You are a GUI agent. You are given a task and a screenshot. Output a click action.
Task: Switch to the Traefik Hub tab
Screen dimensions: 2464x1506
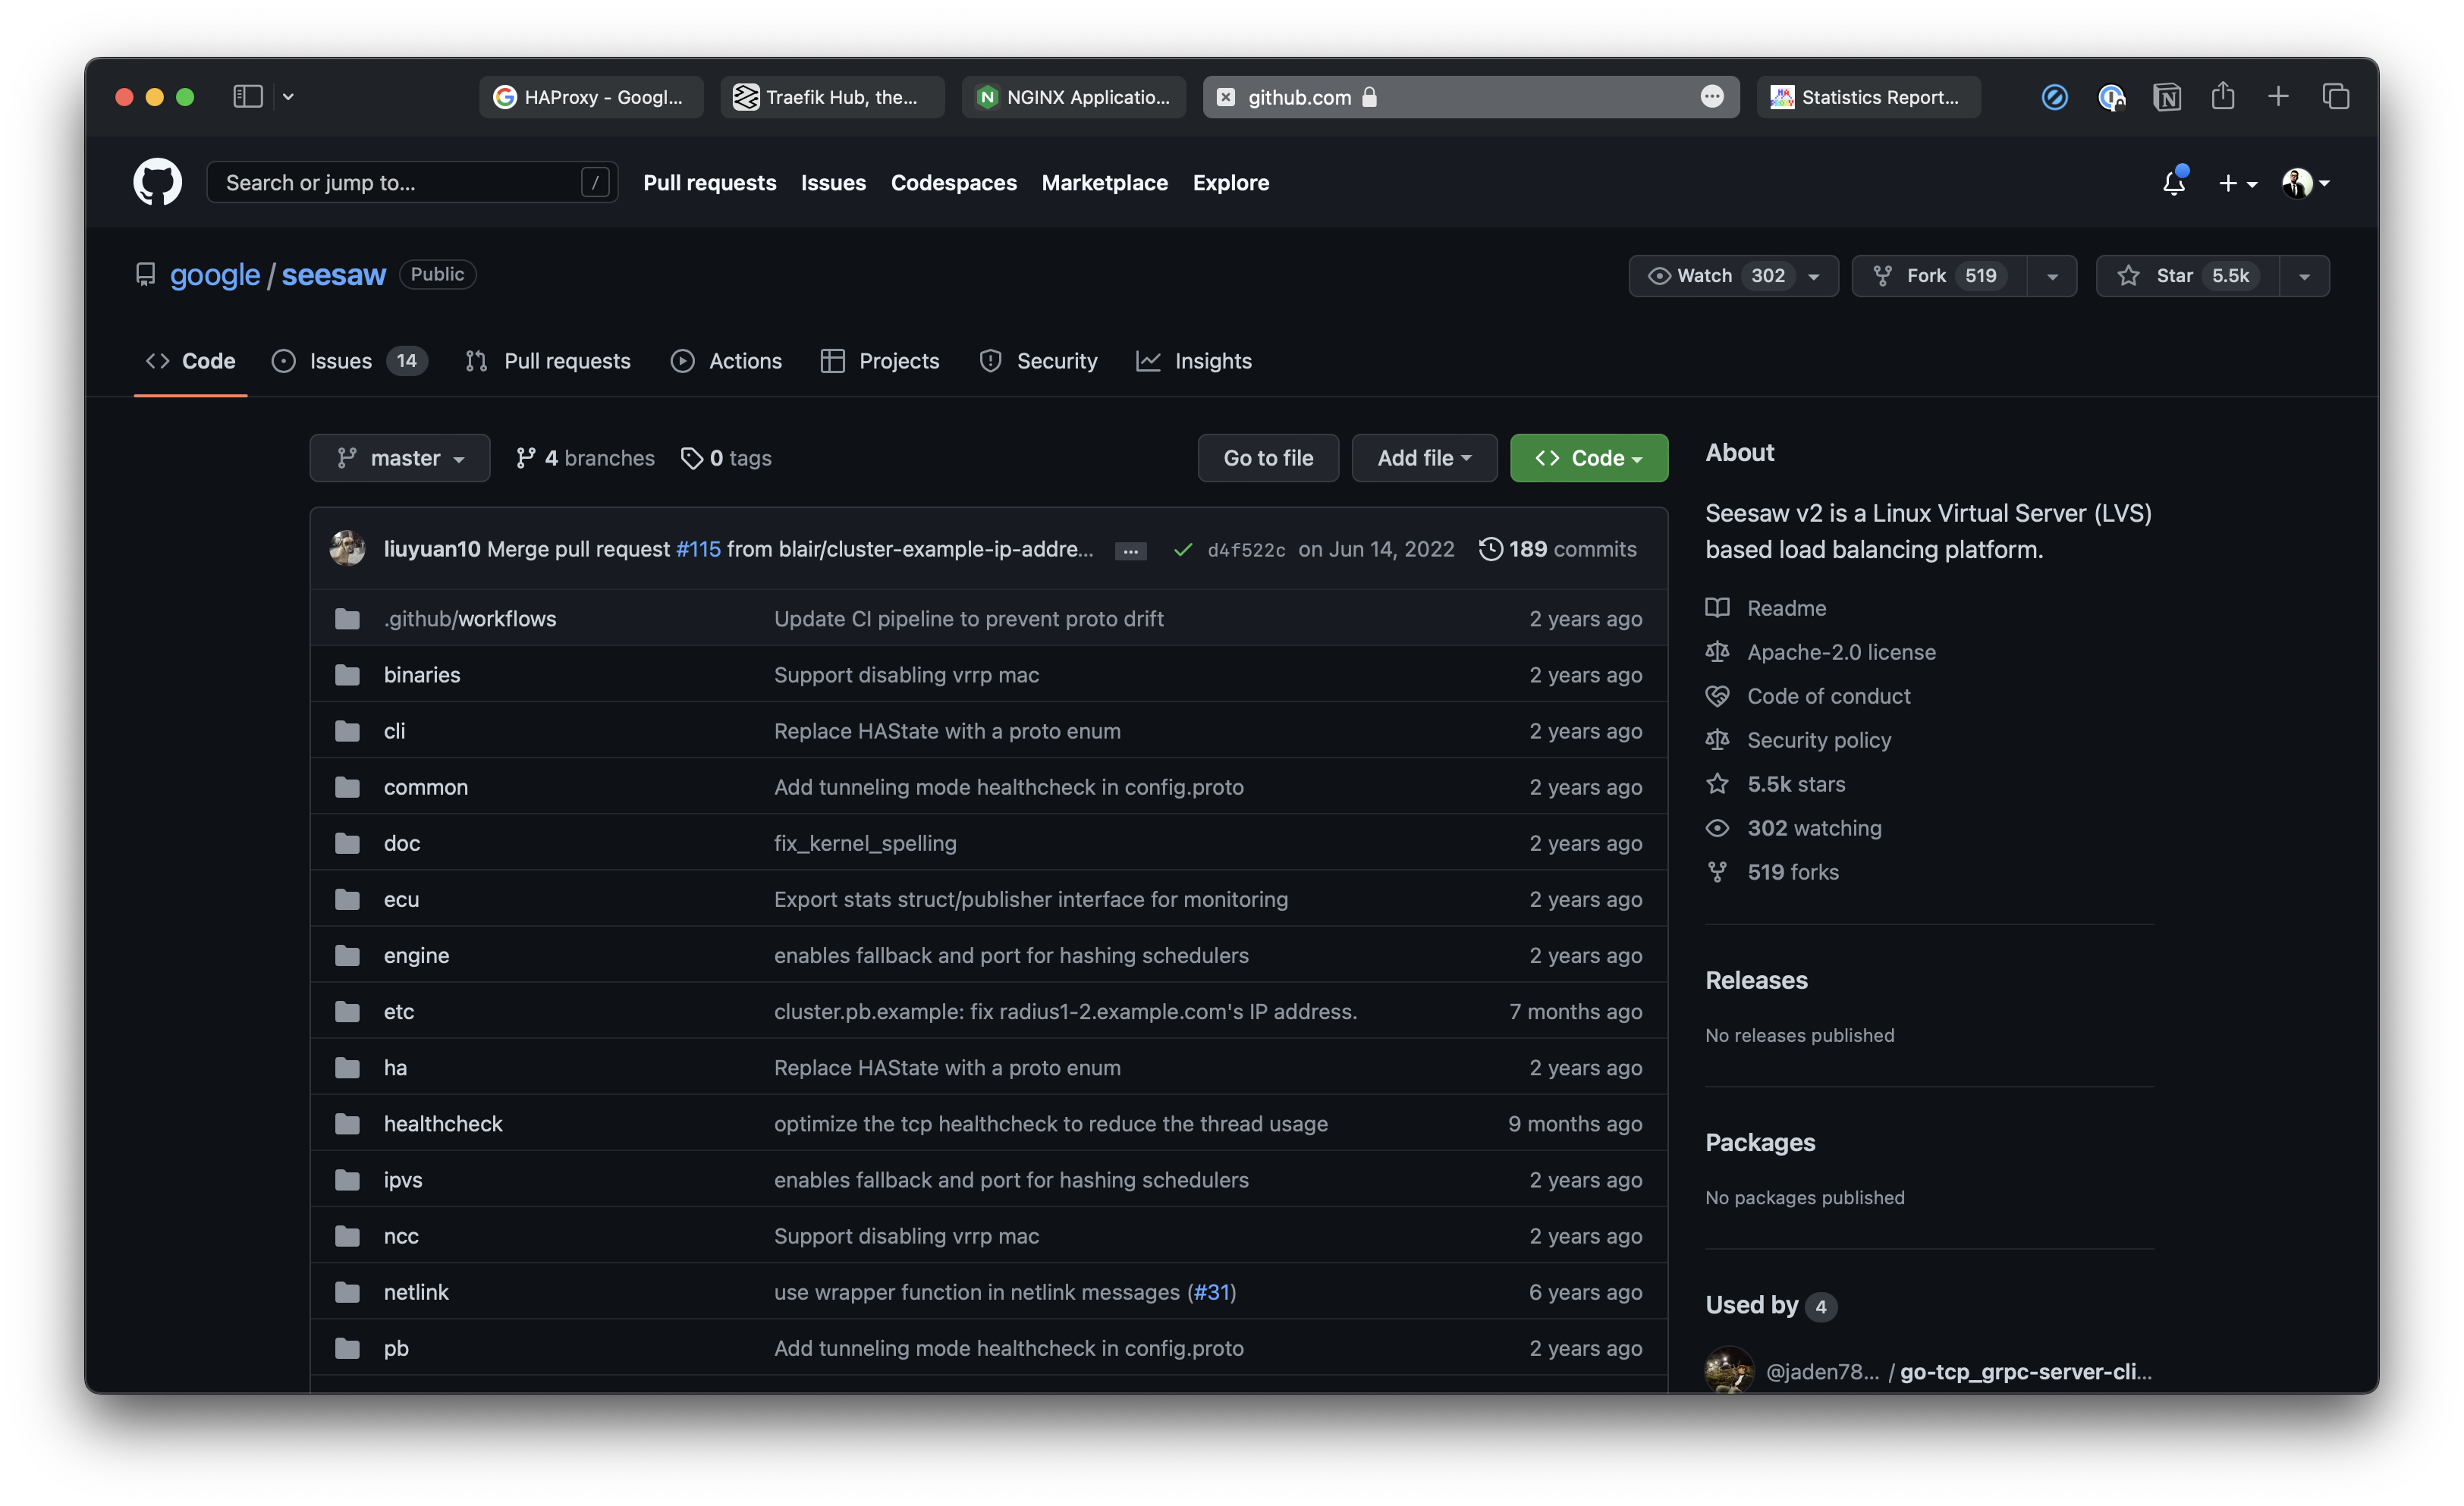[x=832, y=97]
